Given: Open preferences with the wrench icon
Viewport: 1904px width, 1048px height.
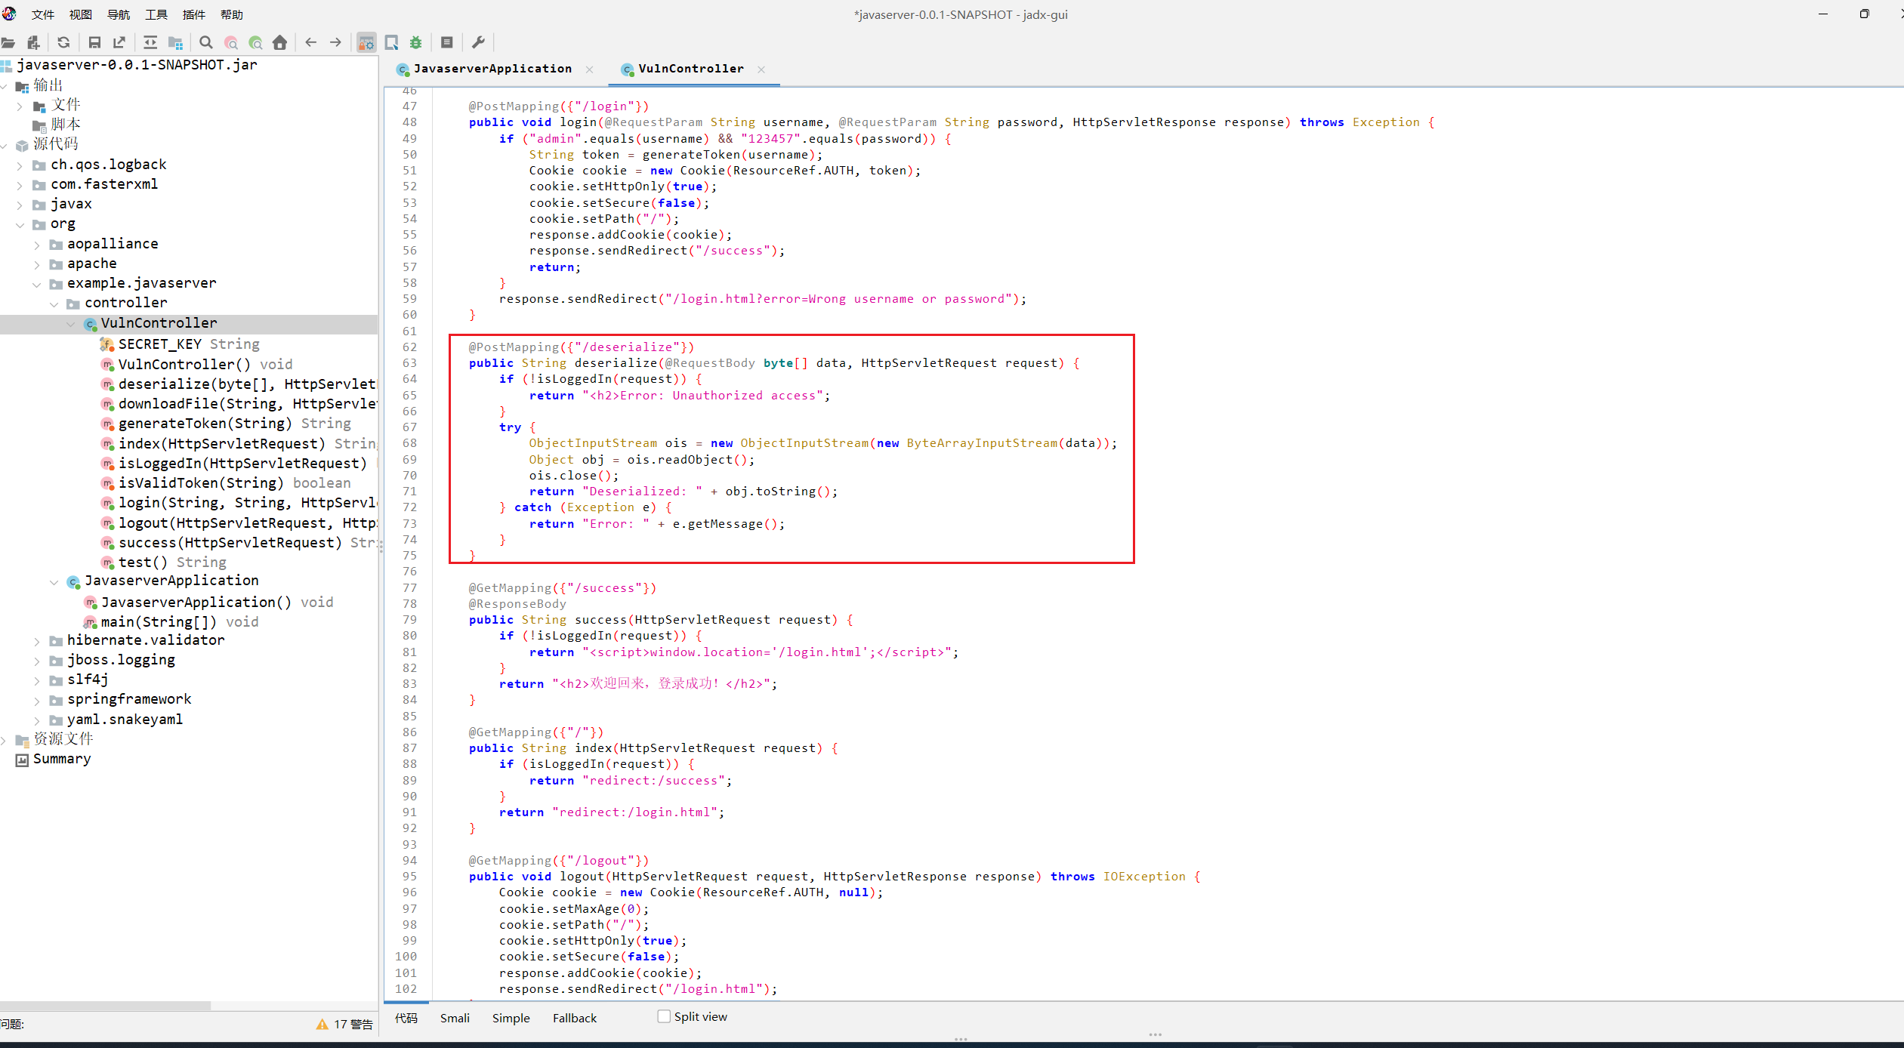Looking at the screenshot, I should tap(478, 43).
